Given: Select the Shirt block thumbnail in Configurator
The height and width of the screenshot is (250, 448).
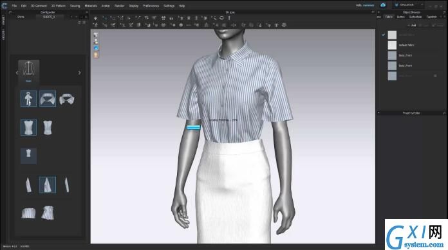Looking at the screenshot, I should (28, 71).
